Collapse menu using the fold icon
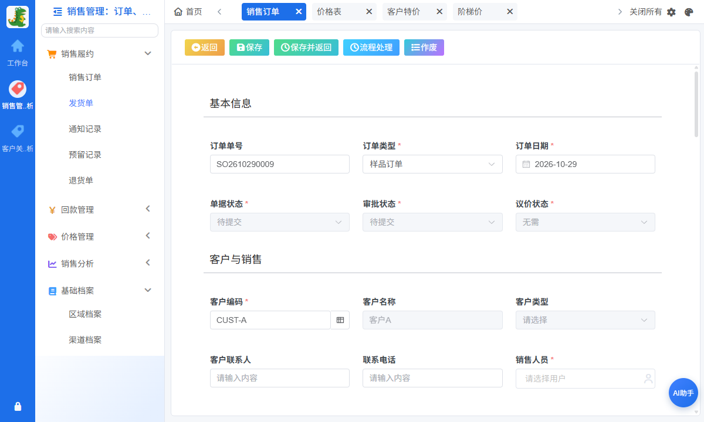Image resolution: width=704 pixels, height=422 pixels. [57, 11]
